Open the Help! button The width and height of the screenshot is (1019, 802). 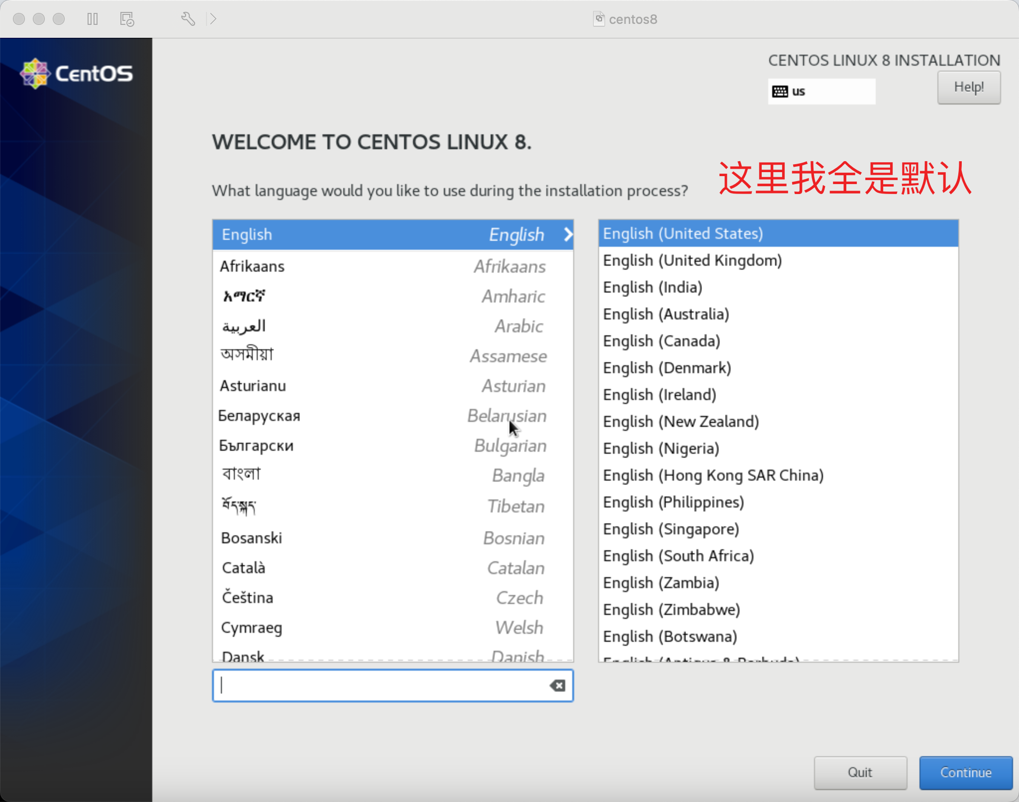(x=968, y=87)
